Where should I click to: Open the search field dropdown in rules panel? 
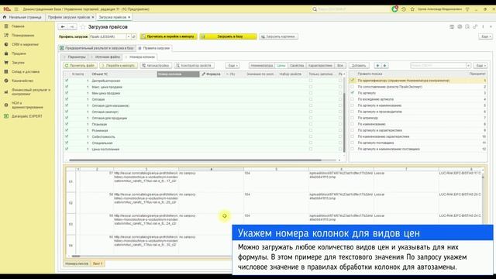coord(468,65)
